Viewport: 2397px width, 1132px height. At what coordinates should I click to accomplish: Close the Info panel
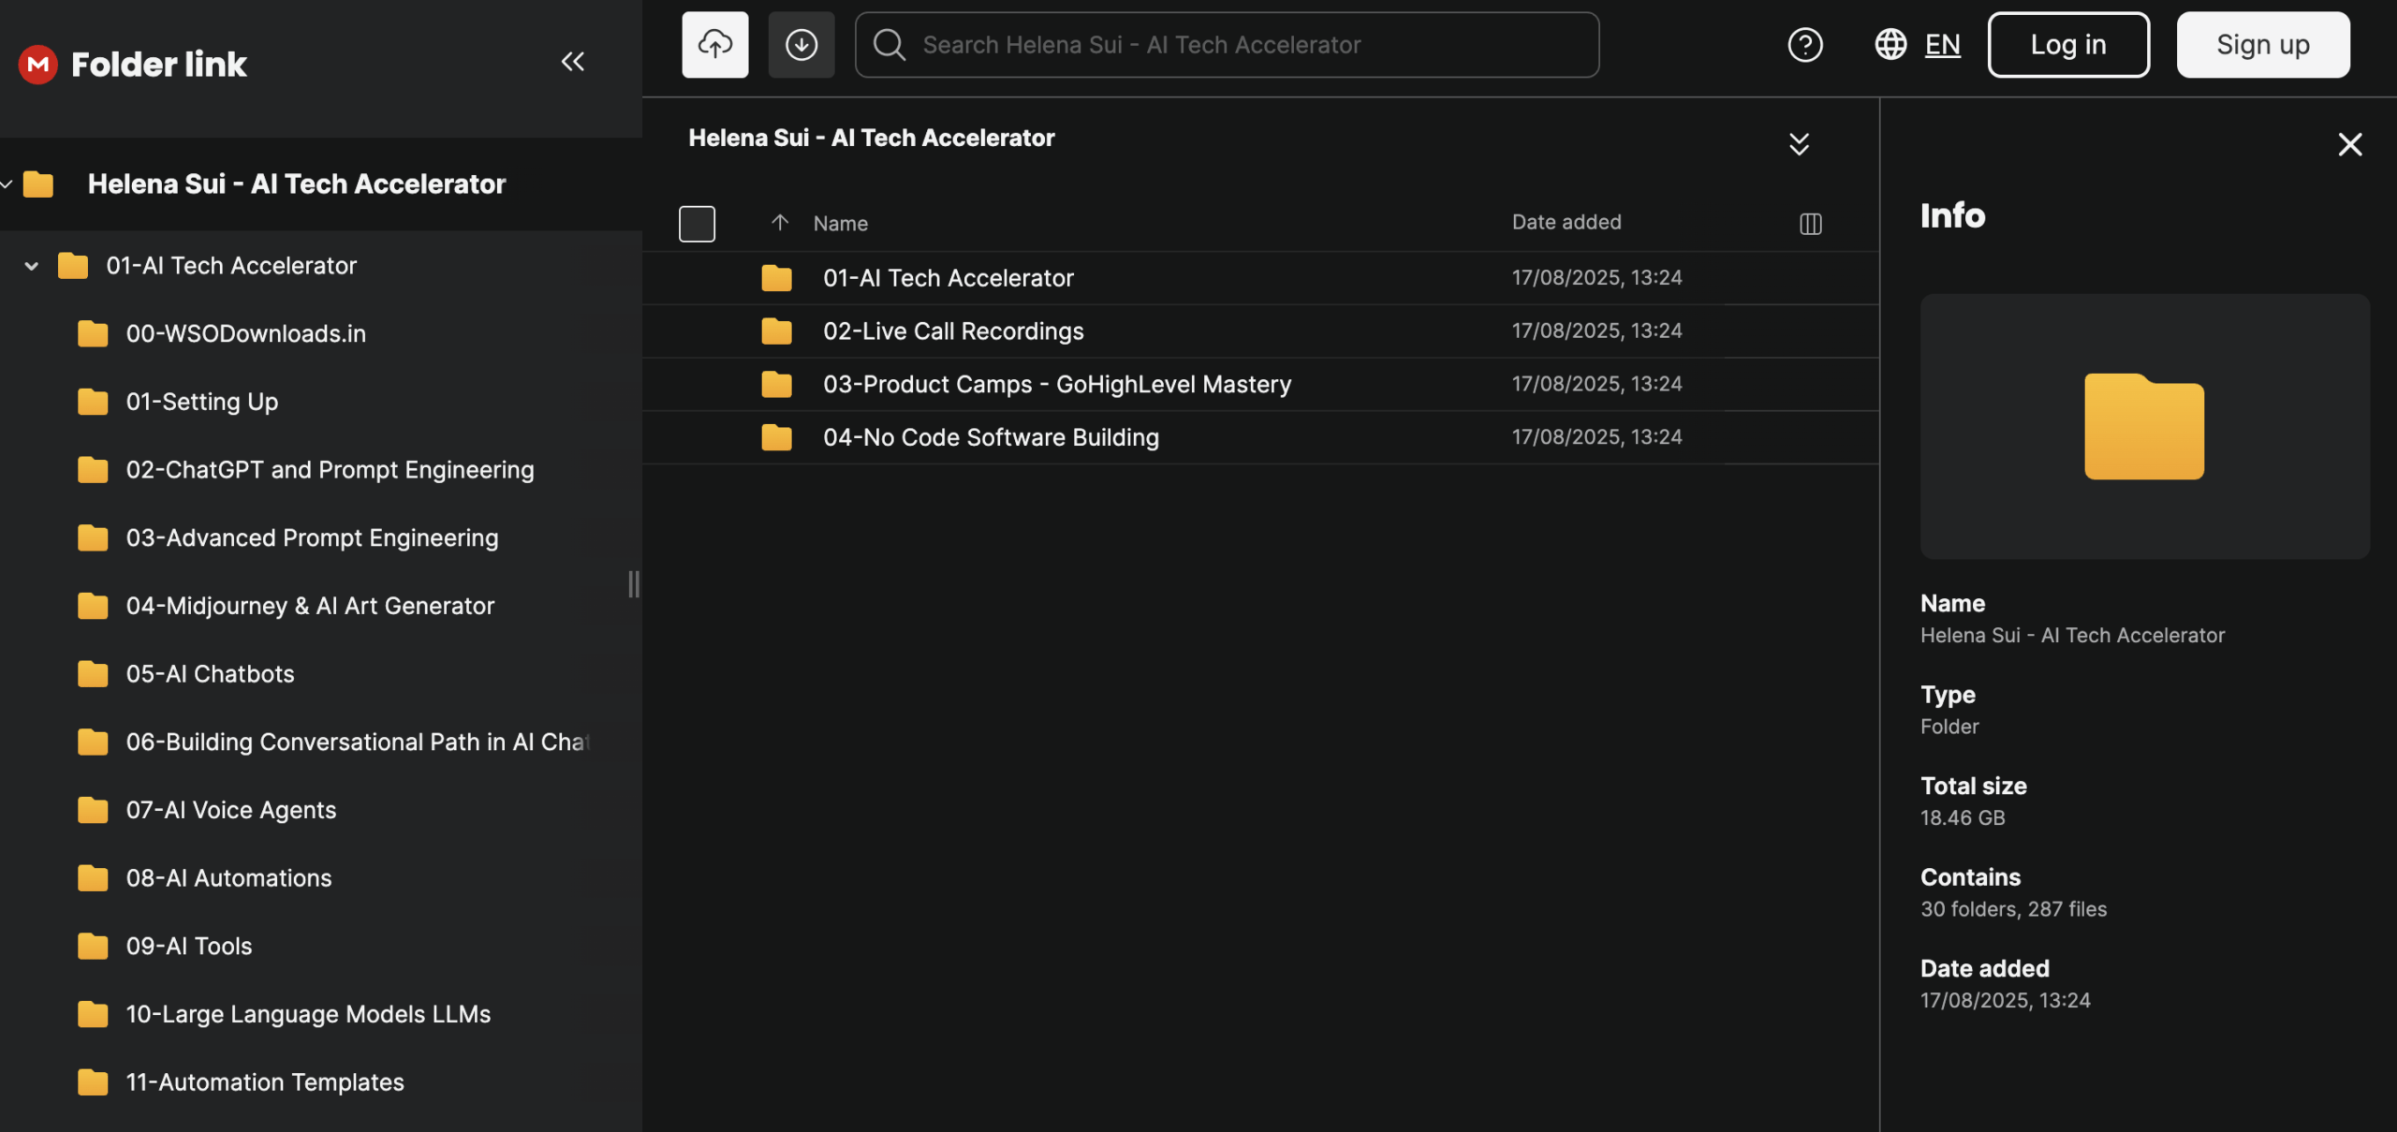(2349, 144)
